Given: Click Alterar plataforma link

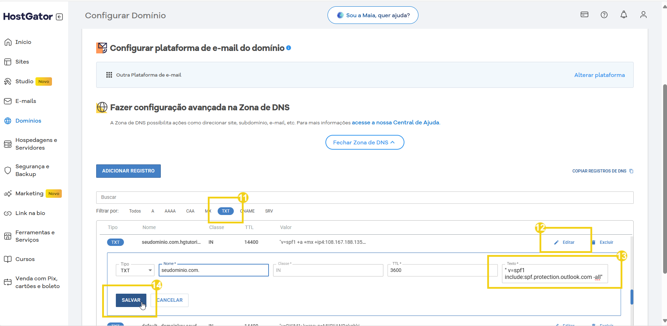Looking at the screenshot, I should coord(600,75).
